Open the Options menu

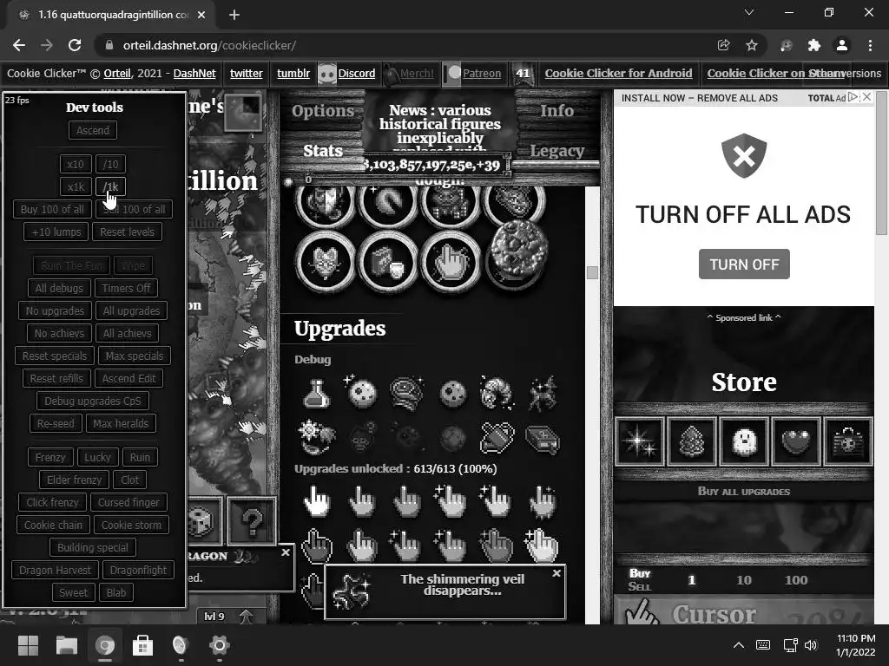tap(323, 111)
